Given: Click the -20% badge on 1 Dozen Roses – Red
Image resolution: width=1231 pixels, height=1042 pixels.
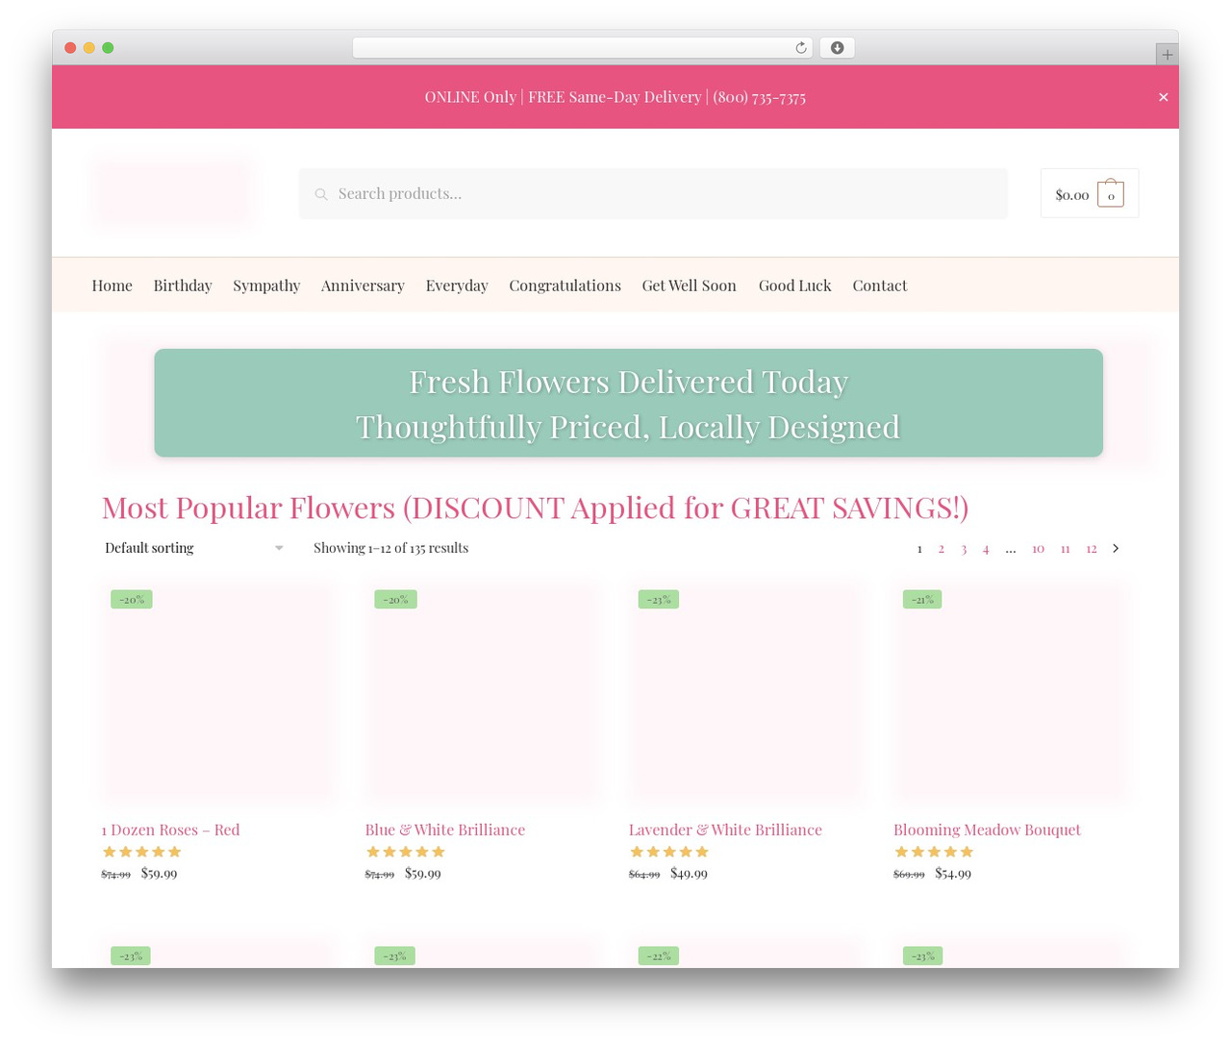Looking at the screenshot, I should 132,599.
